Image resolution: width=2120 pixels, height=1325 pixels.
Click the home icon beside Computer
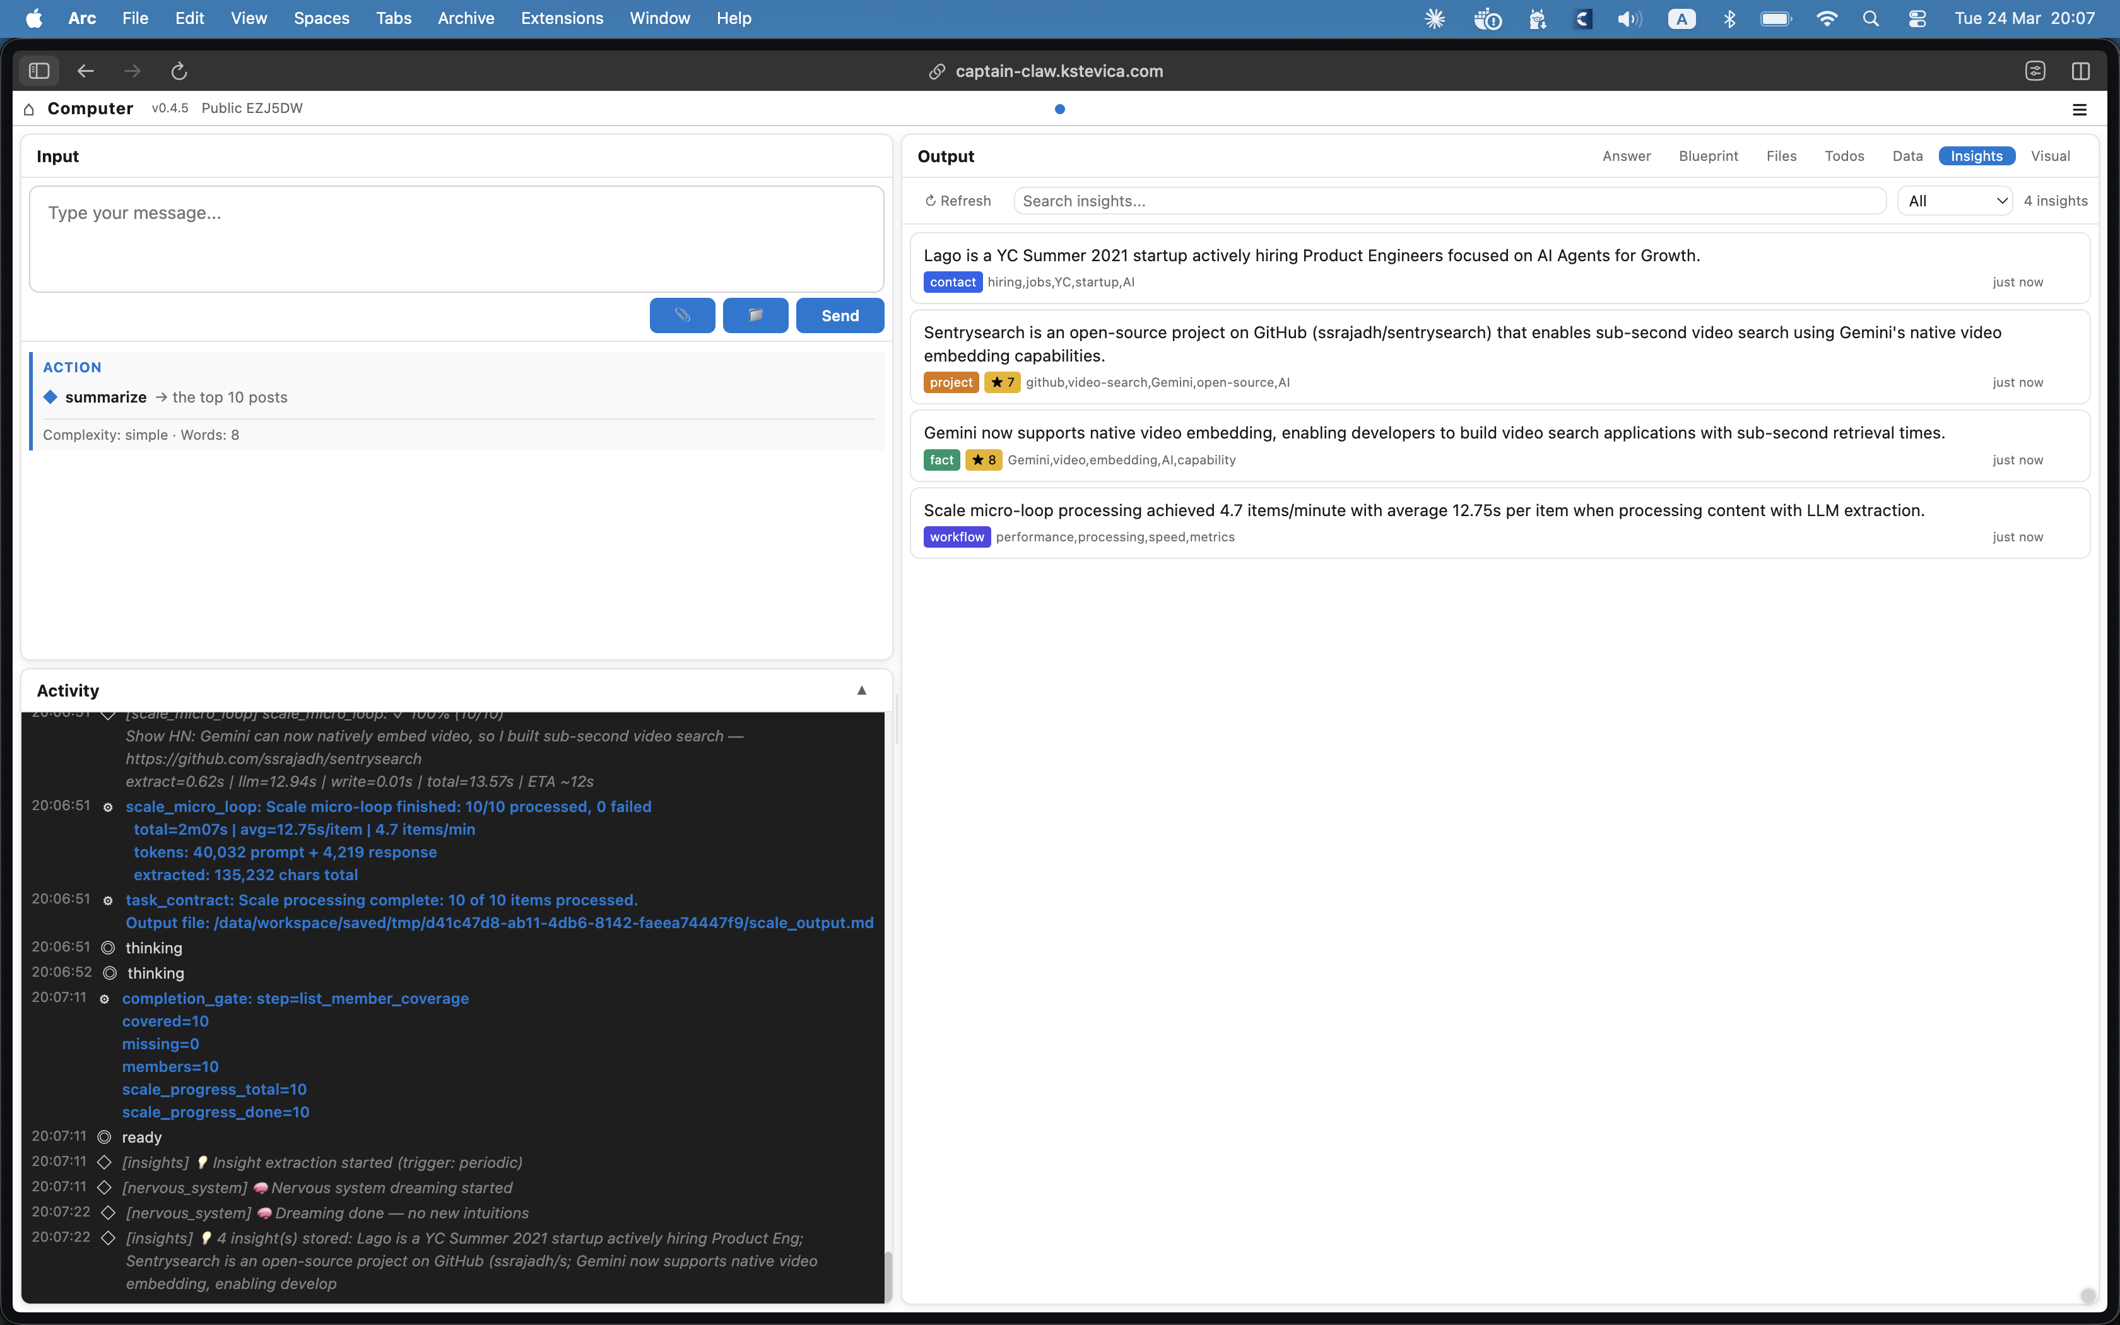(29, 109)
